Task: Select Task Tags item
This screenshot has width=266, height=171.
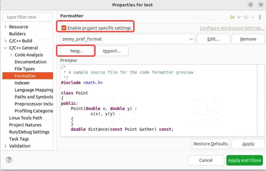Action: [x=19, y=139]
